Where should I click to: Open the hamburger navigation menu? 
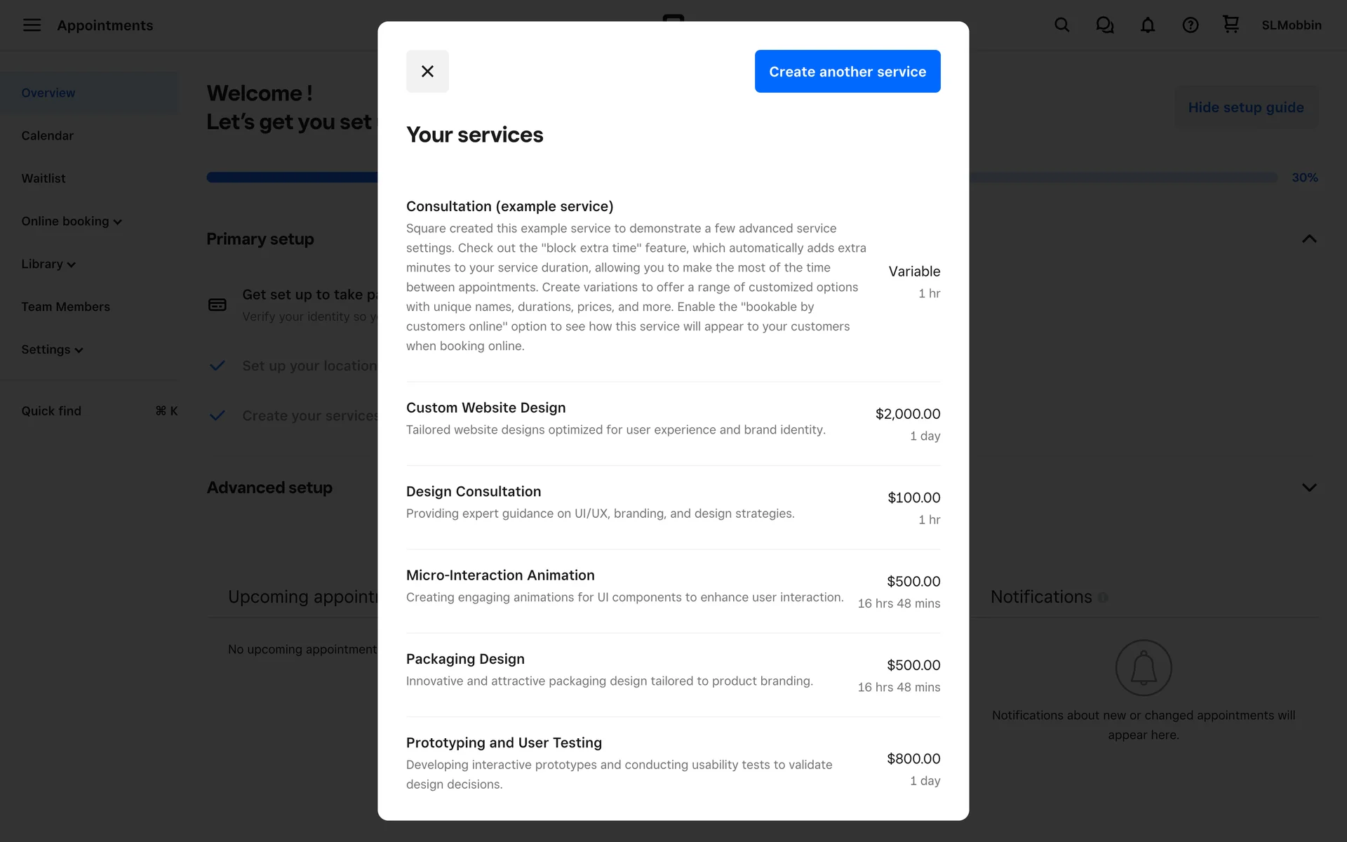pos(32,25)
